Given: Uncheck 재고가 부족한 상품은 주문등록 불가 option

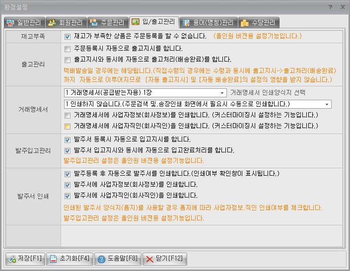Looking at the screenshot, I should (67, 36).
